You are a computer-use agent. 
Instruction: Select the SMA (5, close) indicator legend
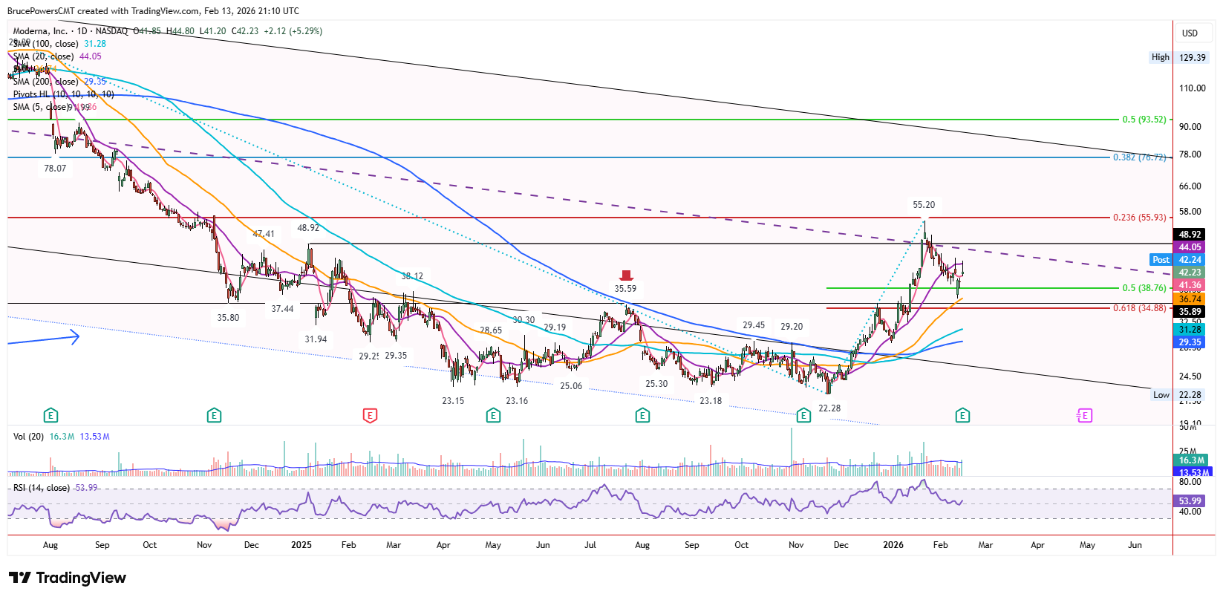point(42,107)
